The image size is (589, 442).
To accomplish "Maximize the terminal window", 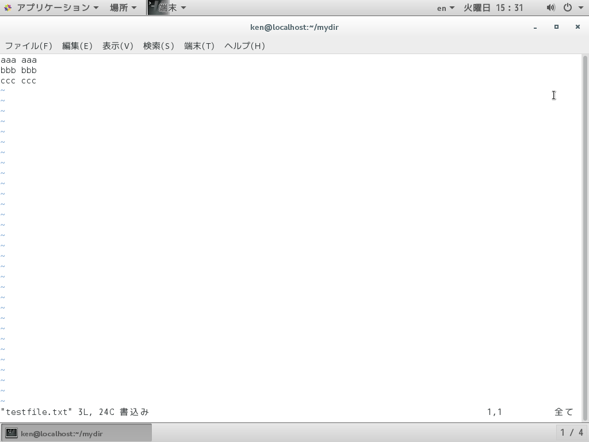I will click(x=556, y=27).
